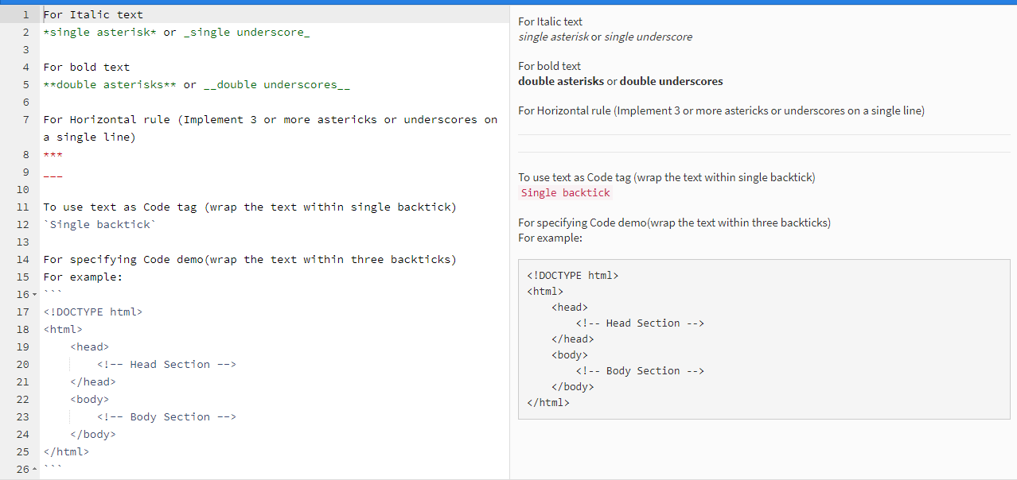The width and height of the screenshot is (1017, 480).
Task: Click the `Single backtick` source text in editor
Action: (100, 224)
